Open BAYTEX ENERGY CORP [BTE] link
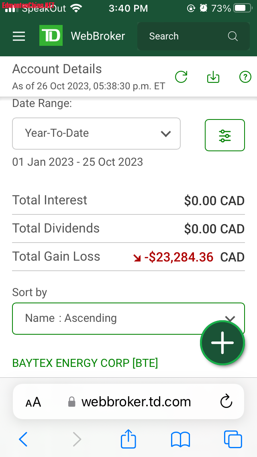Viewport: 257px width, 457px height. click(85, 363)
